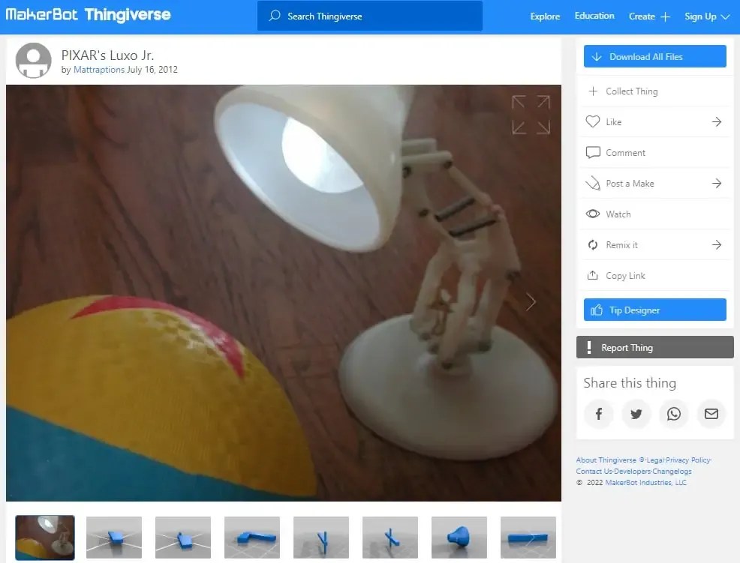
Task: Show the next gallery image
Action: [531, 301]
